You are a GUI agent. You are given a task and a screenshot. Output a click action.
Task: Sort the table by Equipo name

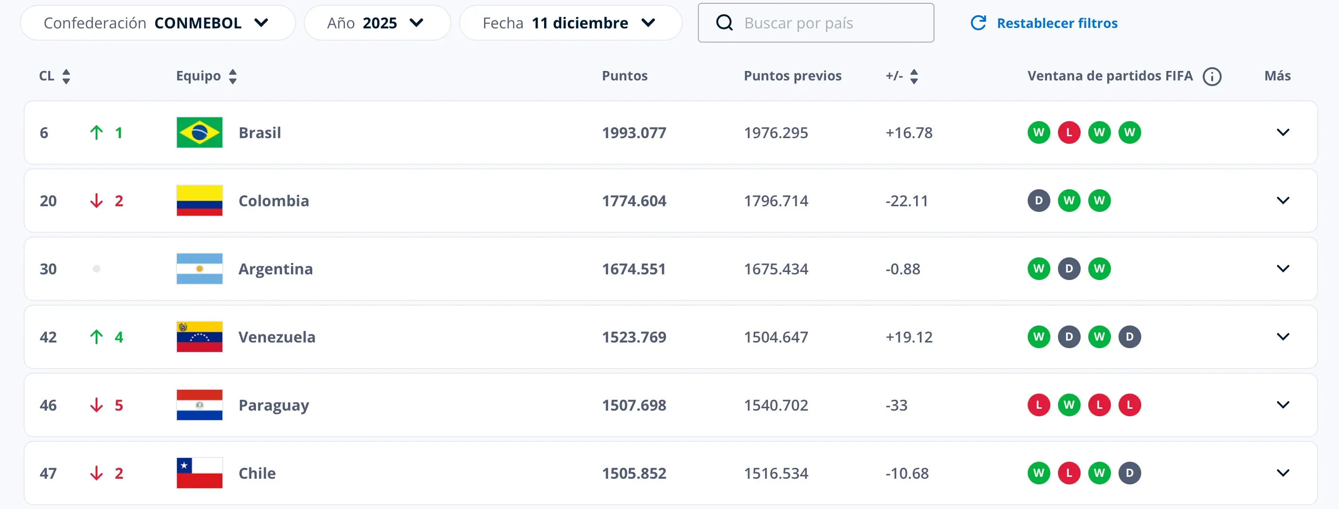click(232, 77)
